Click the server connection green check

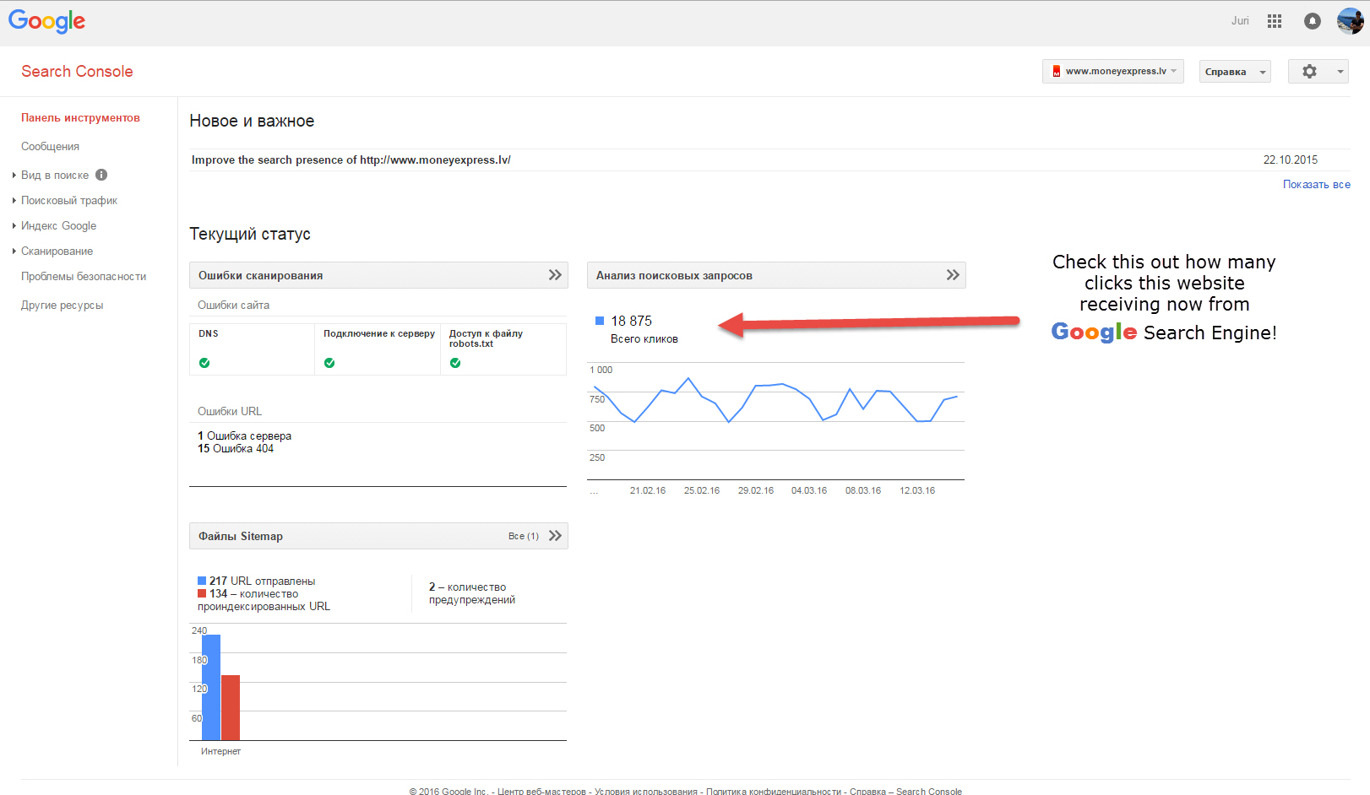329,363
